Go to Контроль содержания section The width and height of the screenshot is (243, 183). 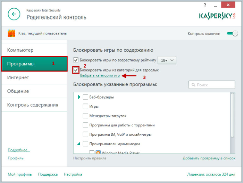(x=34, y=105)
